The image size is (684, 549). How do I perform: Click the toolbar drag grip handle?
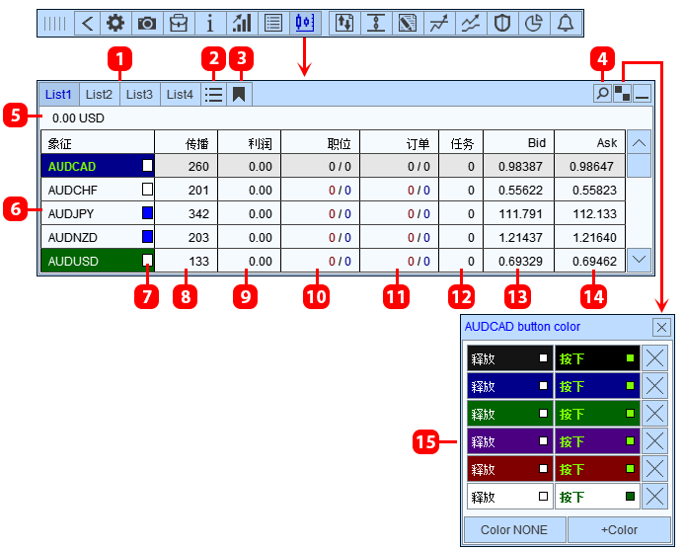point(55,23)
